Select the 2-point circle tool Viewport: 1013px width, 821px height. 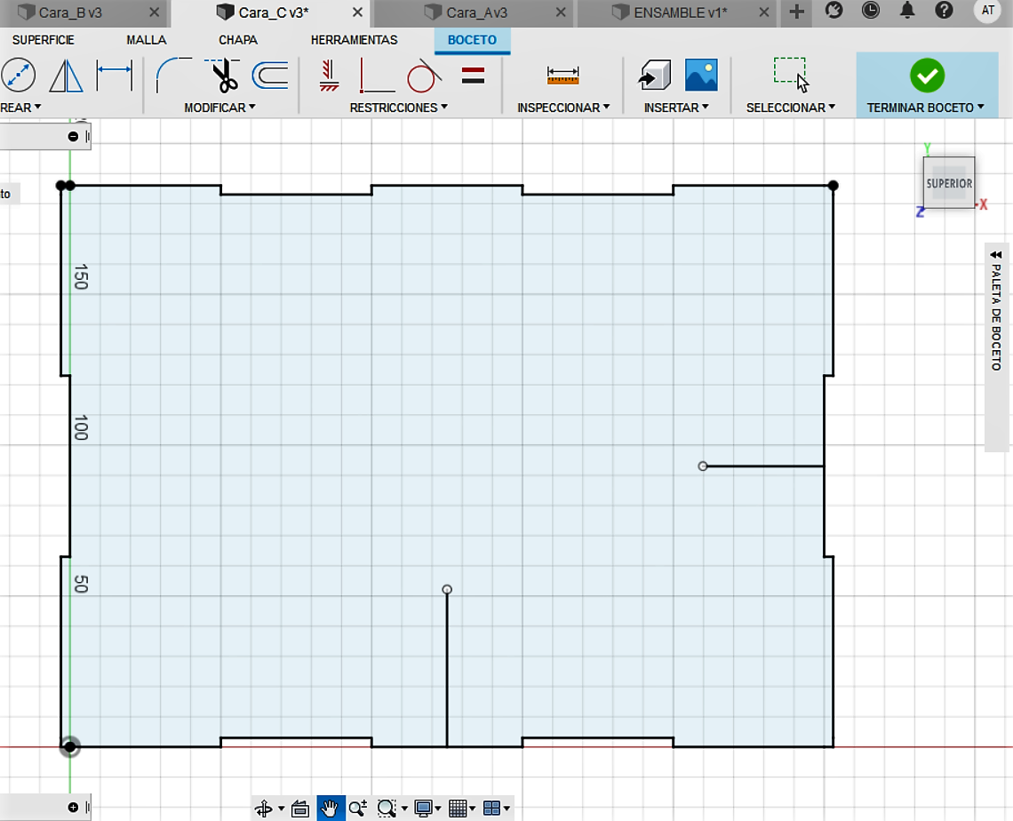(x=18, y=75)
